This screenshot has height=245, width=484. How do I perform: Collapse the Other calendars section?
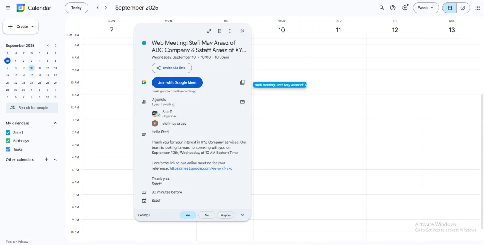coord(55,159)
